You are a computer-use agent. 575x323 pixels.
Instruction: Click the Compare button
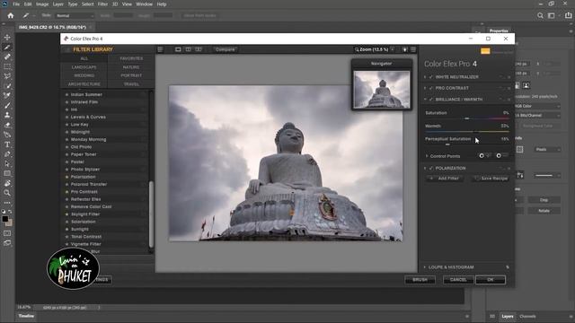pos(225,49)
